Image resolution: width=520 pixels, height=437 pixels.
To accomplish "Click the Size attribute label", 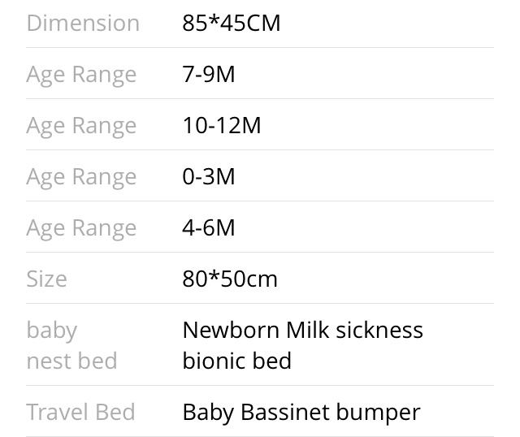I will tap(46, 279).
